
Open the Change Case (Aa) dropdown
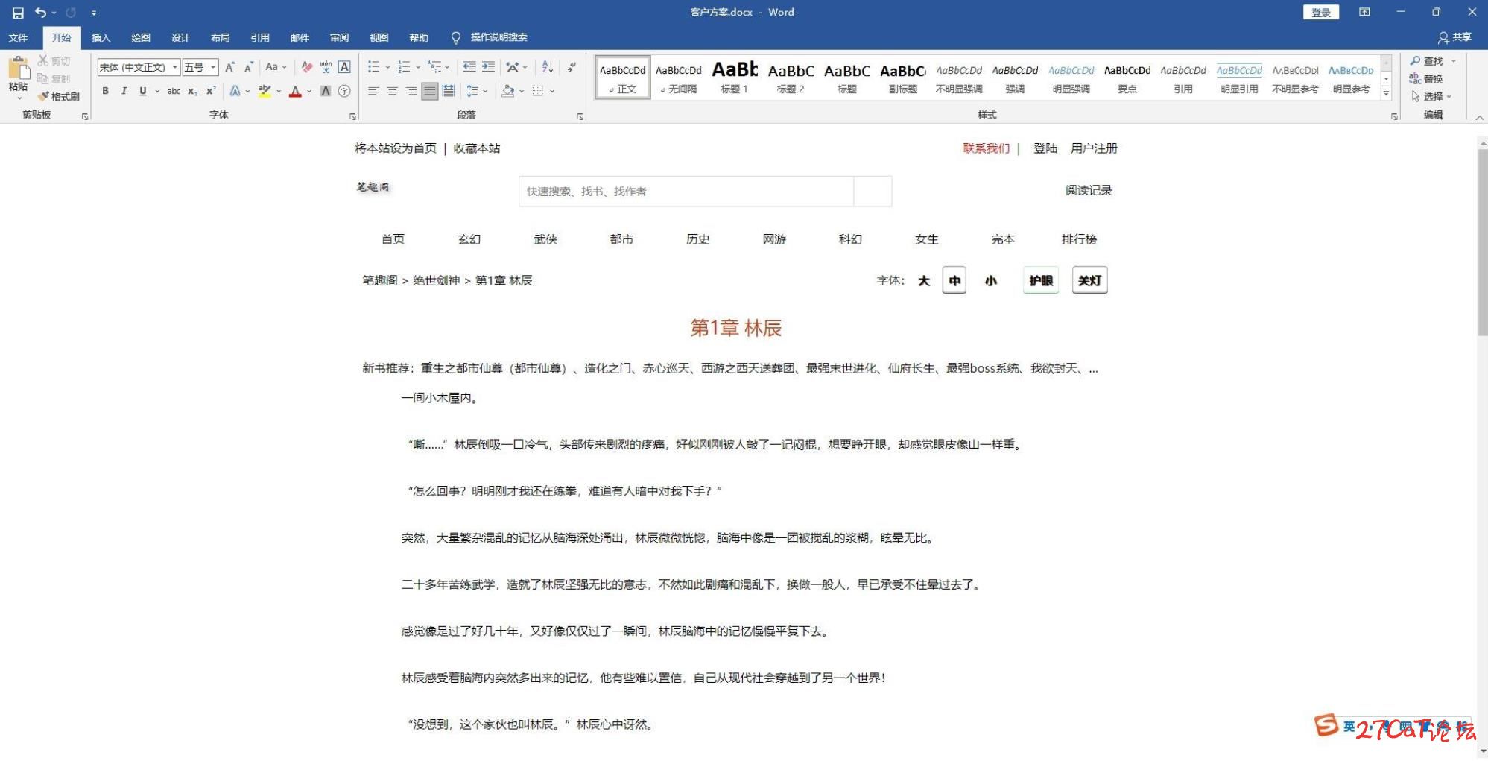tap(276, 67)
